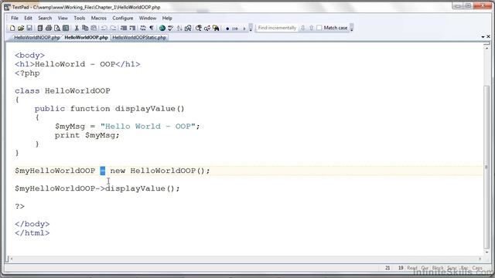Preview in web browser with globe icon
Viewport: 495px width, 278px height.
(x=162, y=28)
